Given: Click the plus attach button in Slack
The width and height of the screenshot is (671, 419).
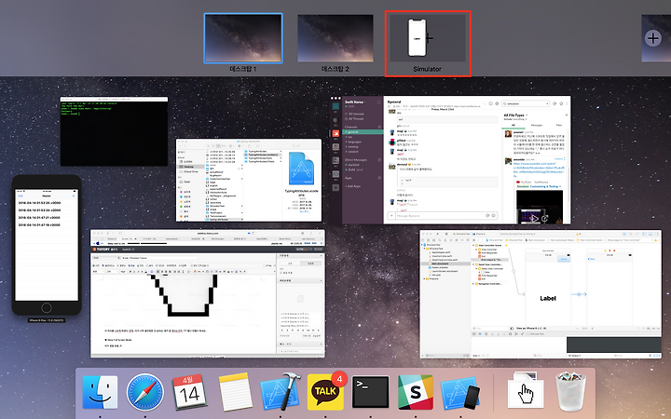Looking at the screenshot, I should click(391, 216).
